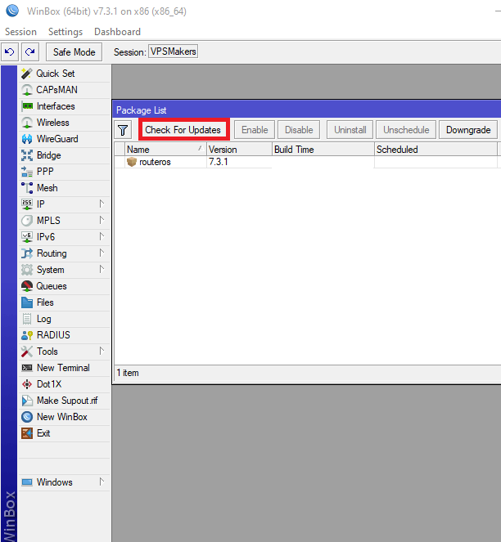501x542 pixels.
Task: Click the Package List window title bar
Action: 307,110
